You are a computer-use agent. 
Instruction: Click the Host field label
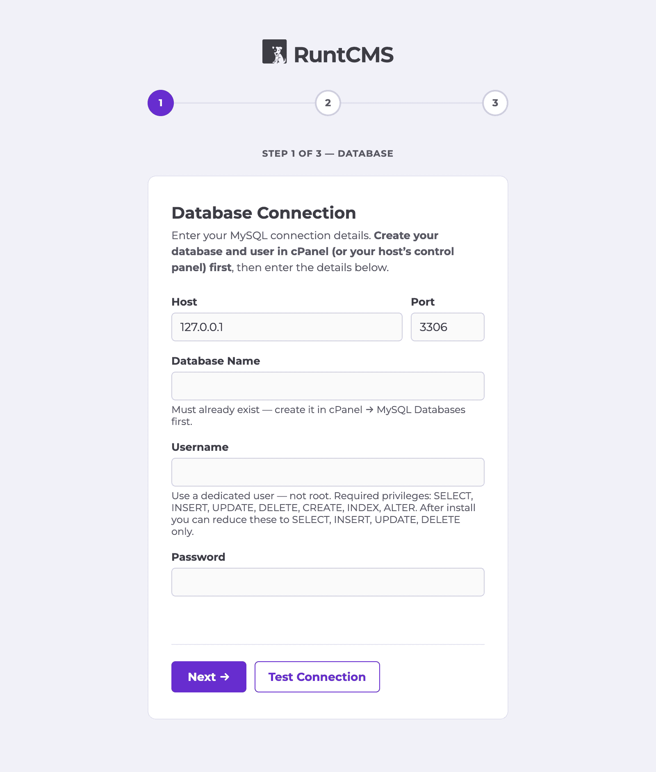[184, 302]
